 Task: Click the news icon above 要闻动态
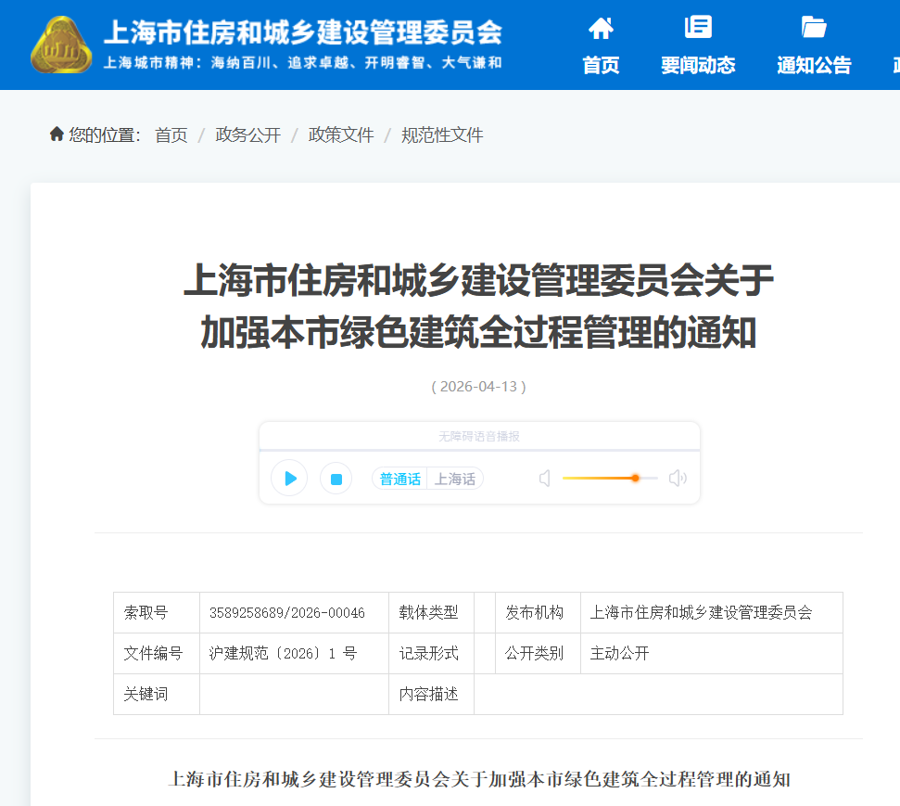[x=698, y=27]
